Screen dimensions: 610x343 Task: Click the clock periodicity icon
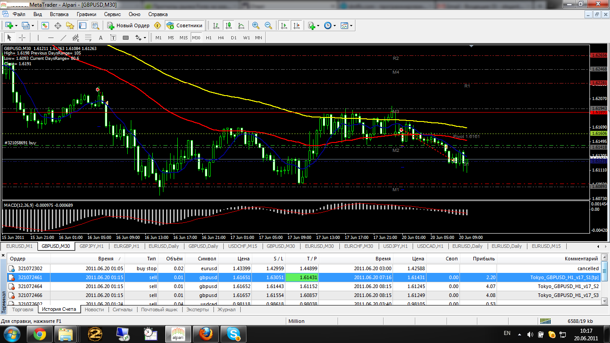(x=328, y=25)
